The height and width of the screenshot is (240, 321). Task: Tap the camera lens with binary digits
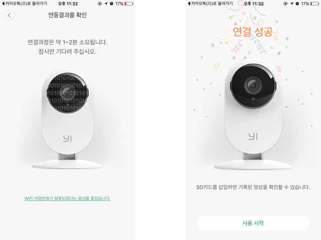pos(67,93)
